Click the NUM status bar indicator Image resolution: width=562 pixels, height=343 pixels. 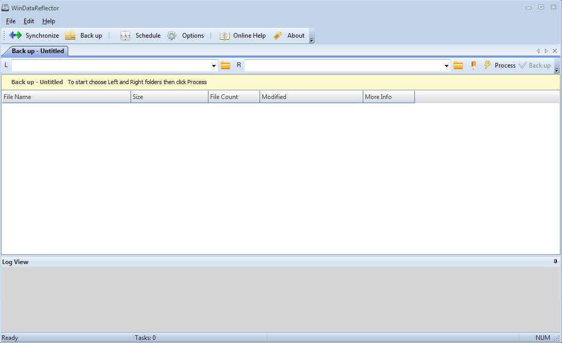pos(542,338)
